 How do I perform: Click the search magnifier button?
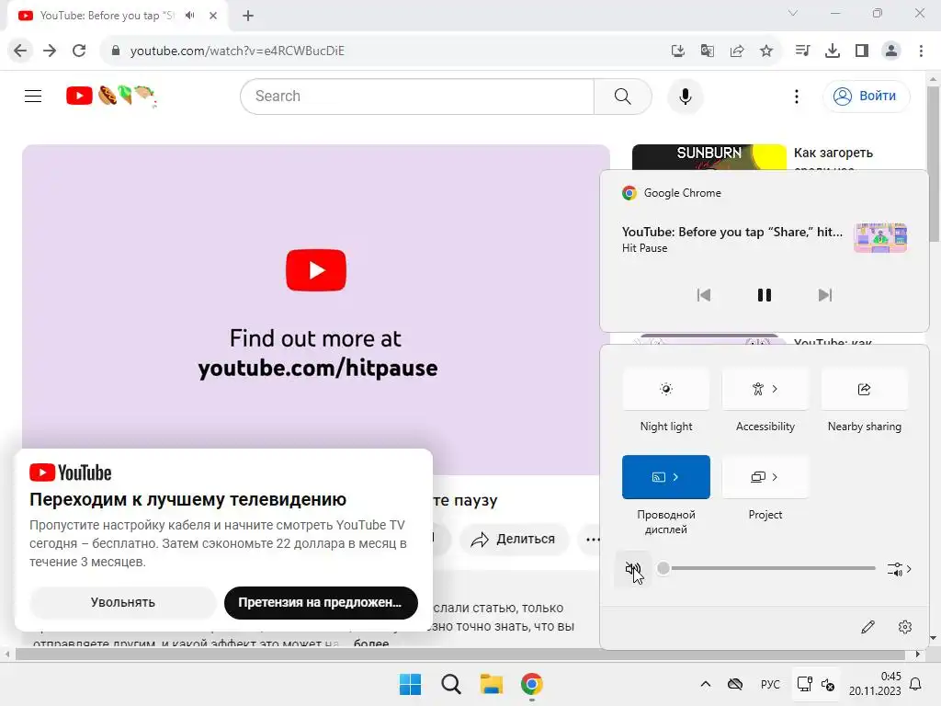pos(623,96)
